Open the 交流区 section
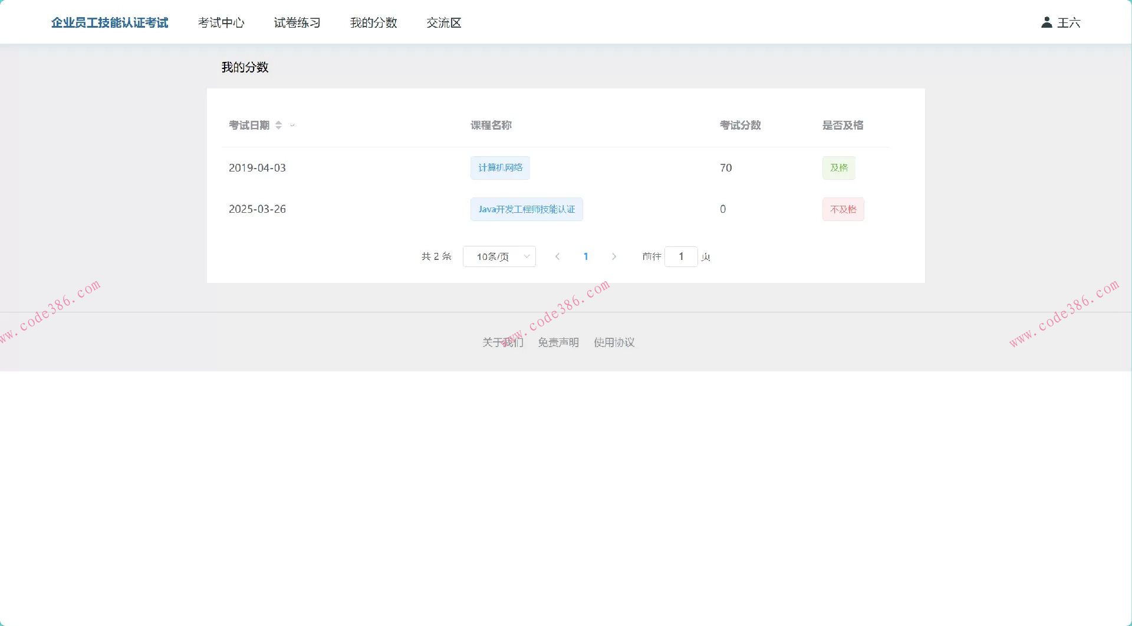Screen dimensions: 1132x626 [443, 22]
